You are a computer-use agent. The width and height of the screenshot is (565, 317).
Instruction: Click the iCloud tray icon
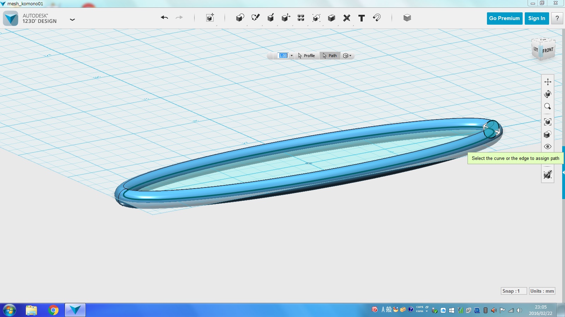point(443,310)
